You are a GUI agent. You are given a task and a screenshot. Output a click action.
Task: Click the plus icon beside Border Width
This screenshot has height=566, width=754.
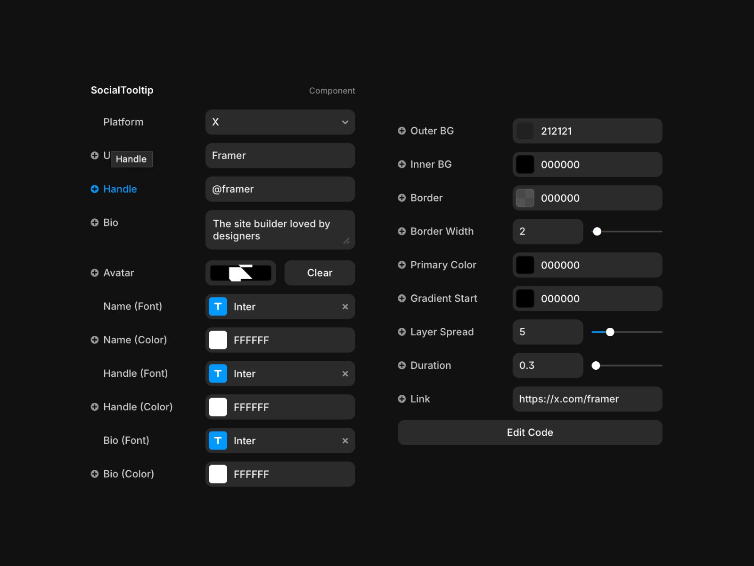402,232
